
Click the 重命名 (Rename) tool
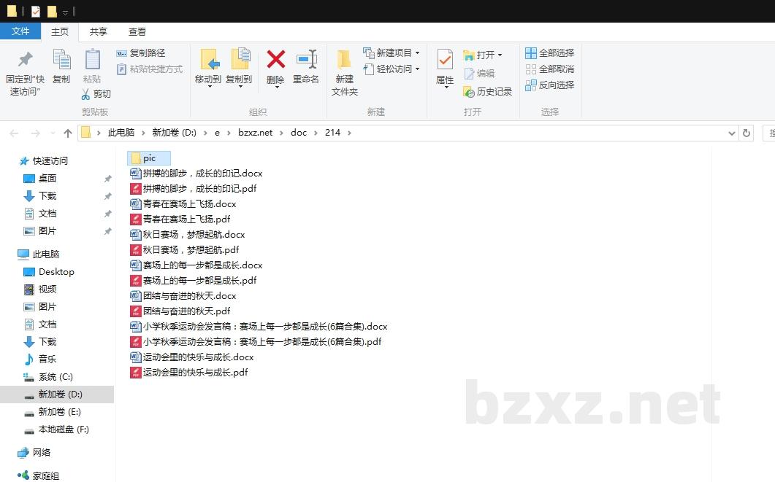(x=305, y=69)
